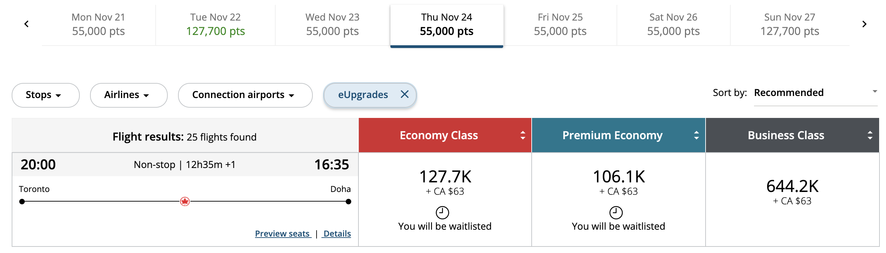Open the Sort by Recommended dropdown
The height and width of the screenshot is (253, 886).
pos(815,93)
